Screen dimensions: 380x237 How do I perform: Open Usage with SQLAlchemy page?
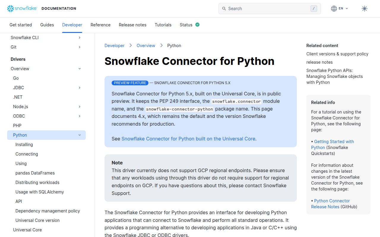coord(39,192)
